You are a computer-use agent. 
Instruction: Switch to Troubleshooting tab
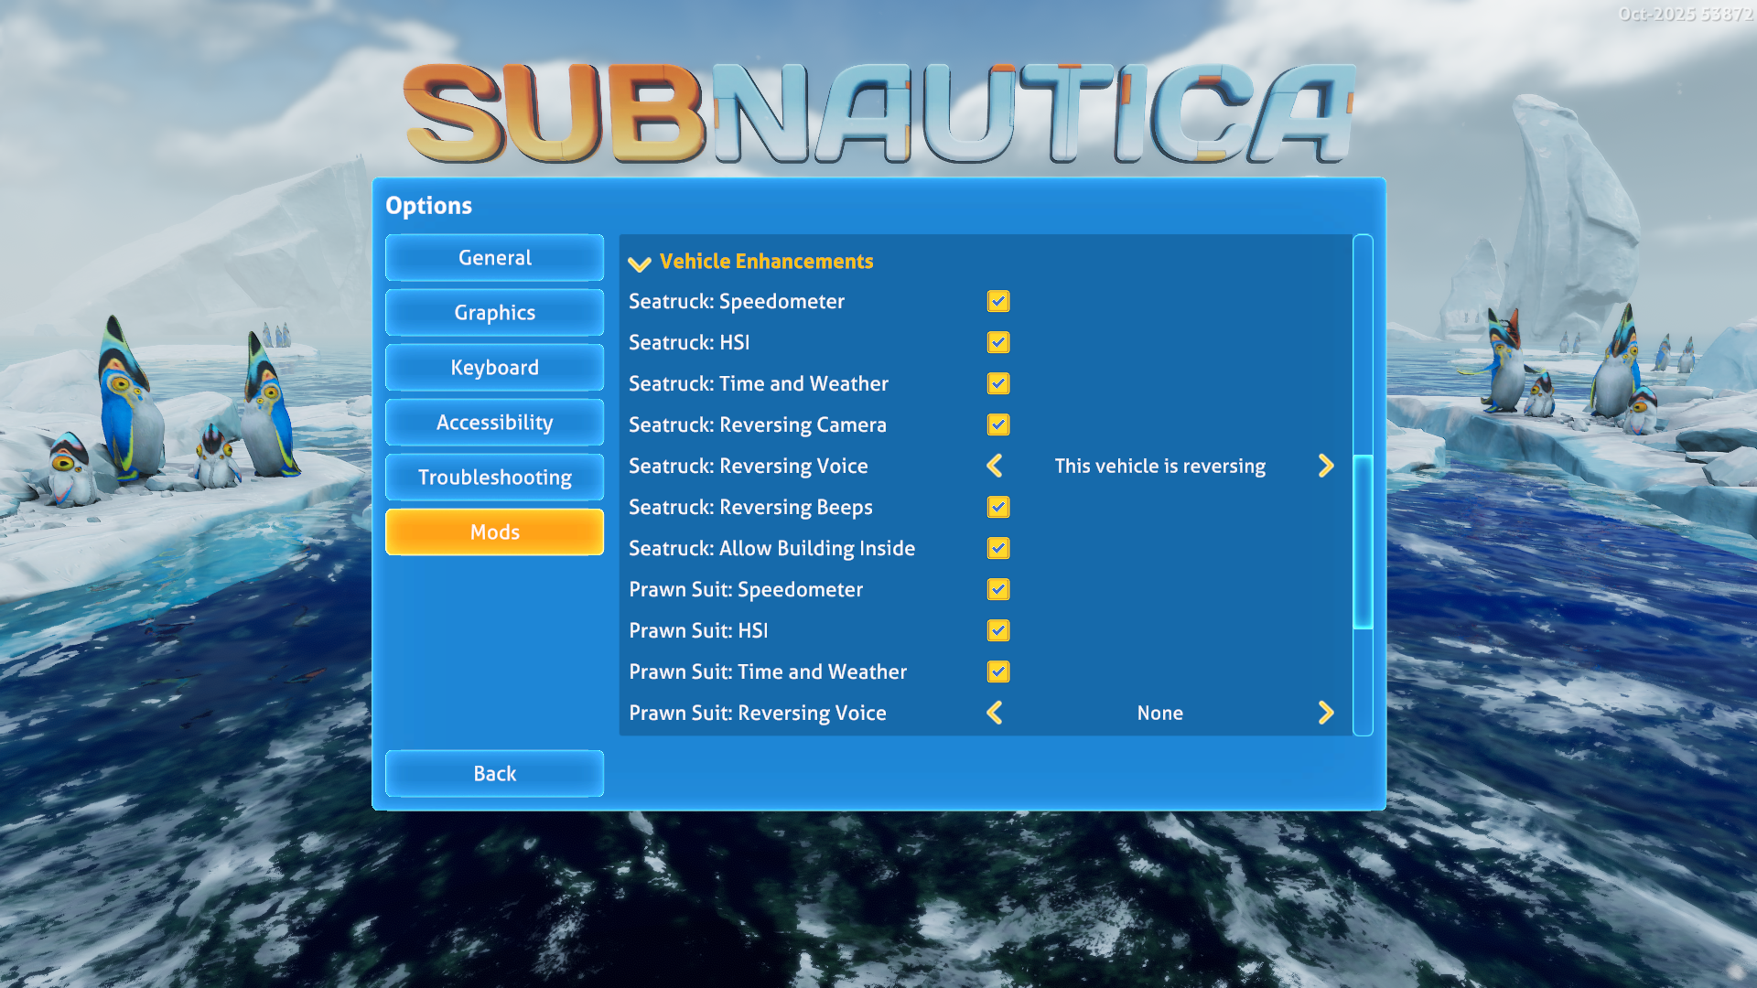494,478
